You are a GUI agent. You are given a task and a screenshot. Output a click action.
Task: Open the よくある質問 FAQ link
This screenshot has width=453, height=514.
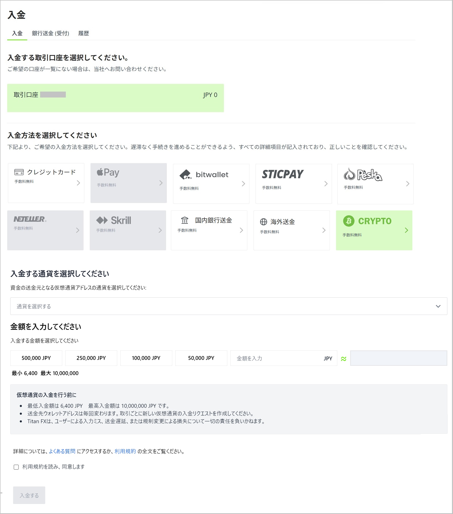tap(62, 451)
